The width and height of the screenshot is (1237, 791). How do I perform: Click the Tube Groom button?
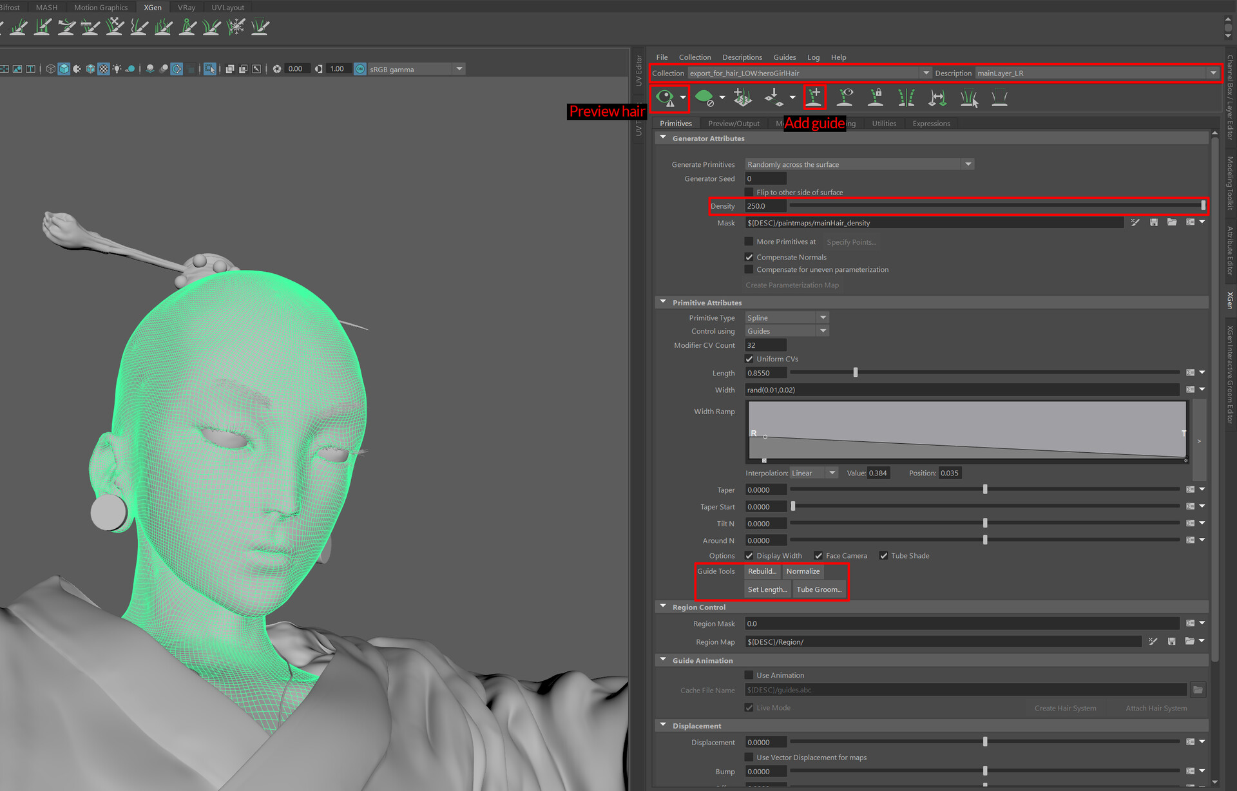pos(819,589)
